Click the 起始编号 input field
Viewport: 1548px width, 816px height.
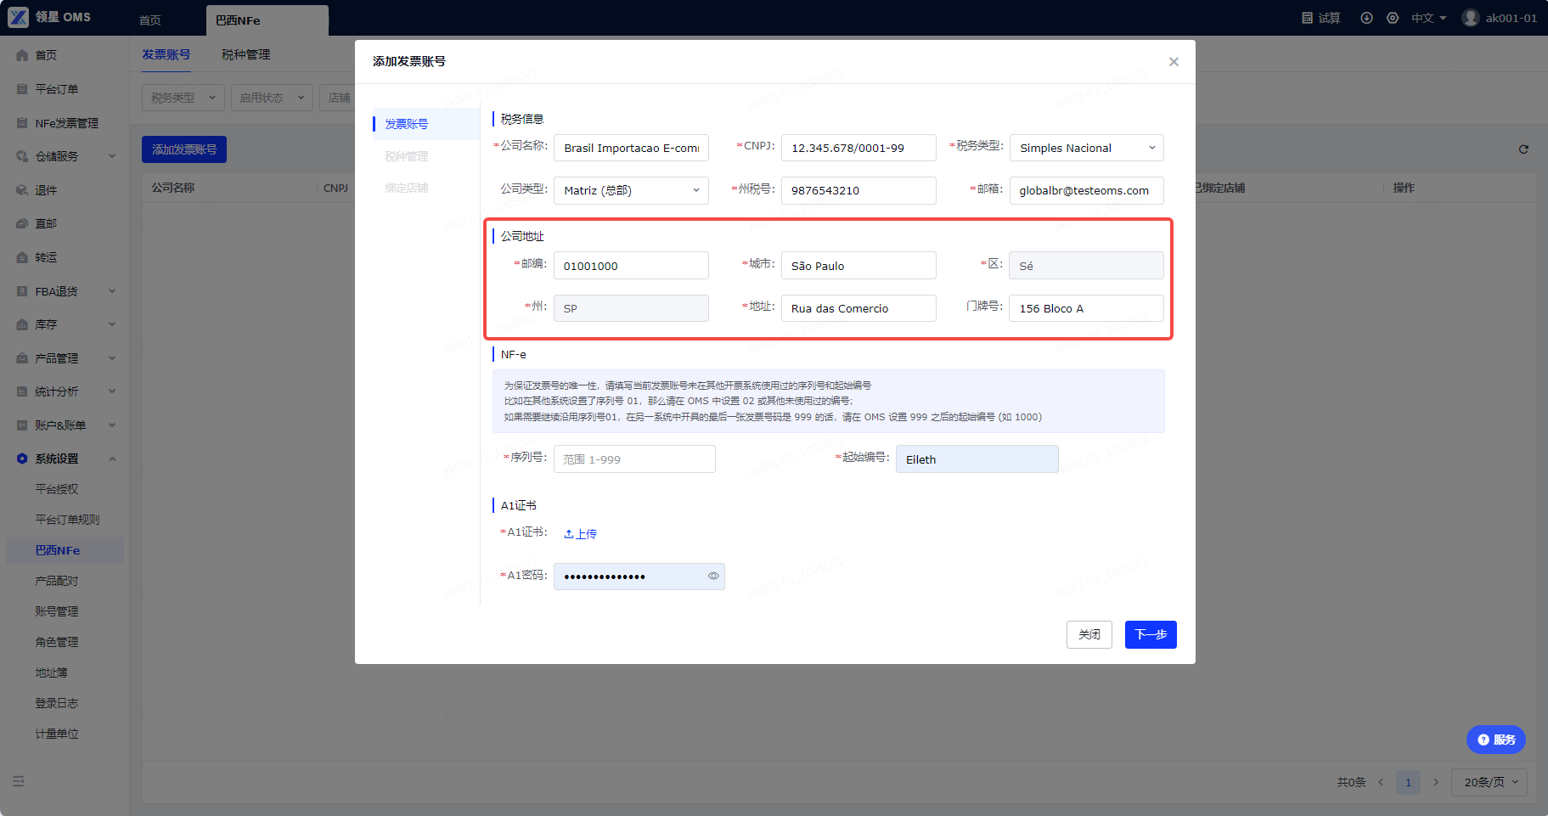click(x=977, y=459)
